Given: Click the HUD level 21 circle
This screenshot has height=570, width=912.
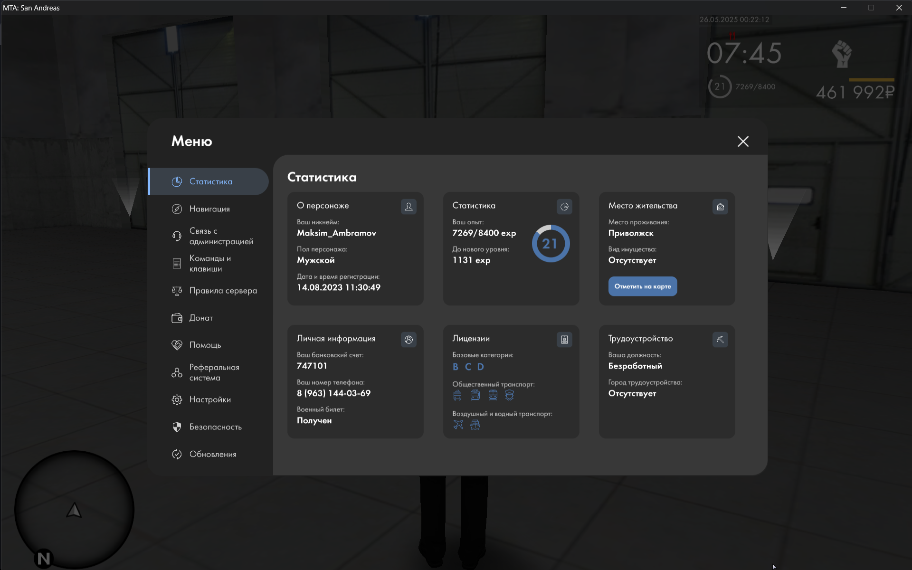Looking at the screenshot, I should (720, 86).
